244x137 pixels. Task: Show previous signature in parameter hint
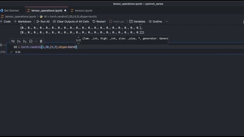(x=79, y=37)
